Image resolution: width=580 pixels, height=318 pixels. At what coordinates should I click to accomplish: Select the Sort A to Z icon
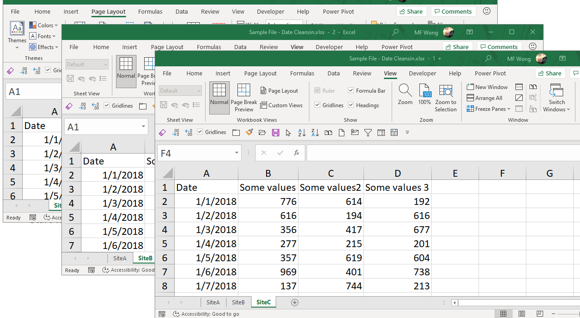302,132
